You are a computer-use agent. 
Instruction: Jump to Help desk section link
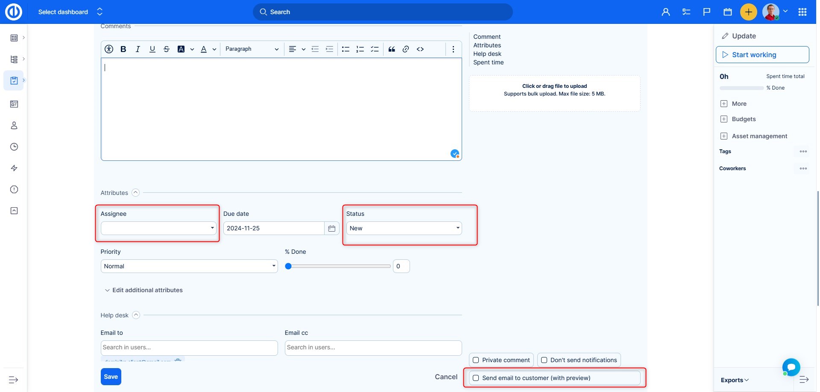[487, 54]
